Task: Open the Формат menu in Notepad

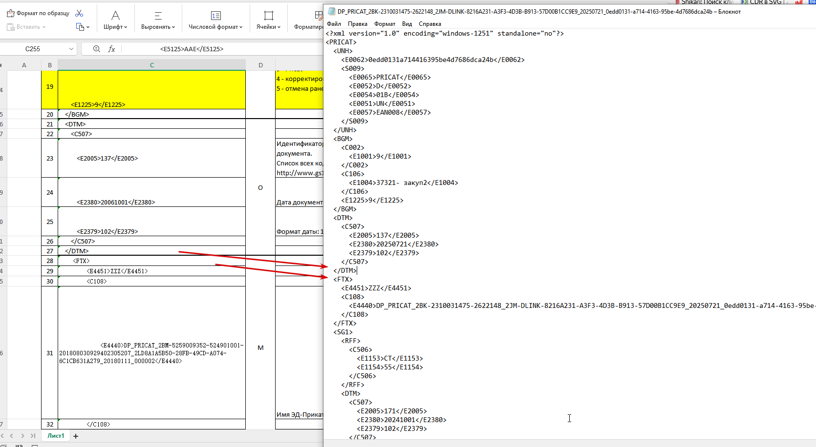Action: click(385, 24)
